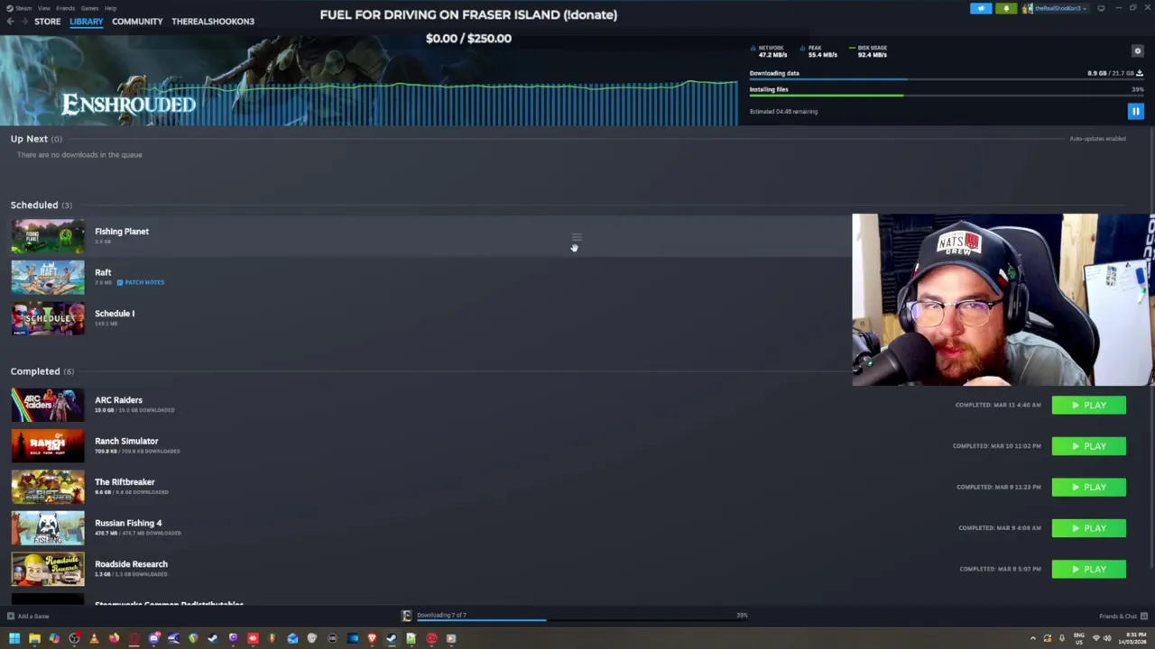1155x649 pixels.
Task: Open the View menu
Action: tap(43, 8)
